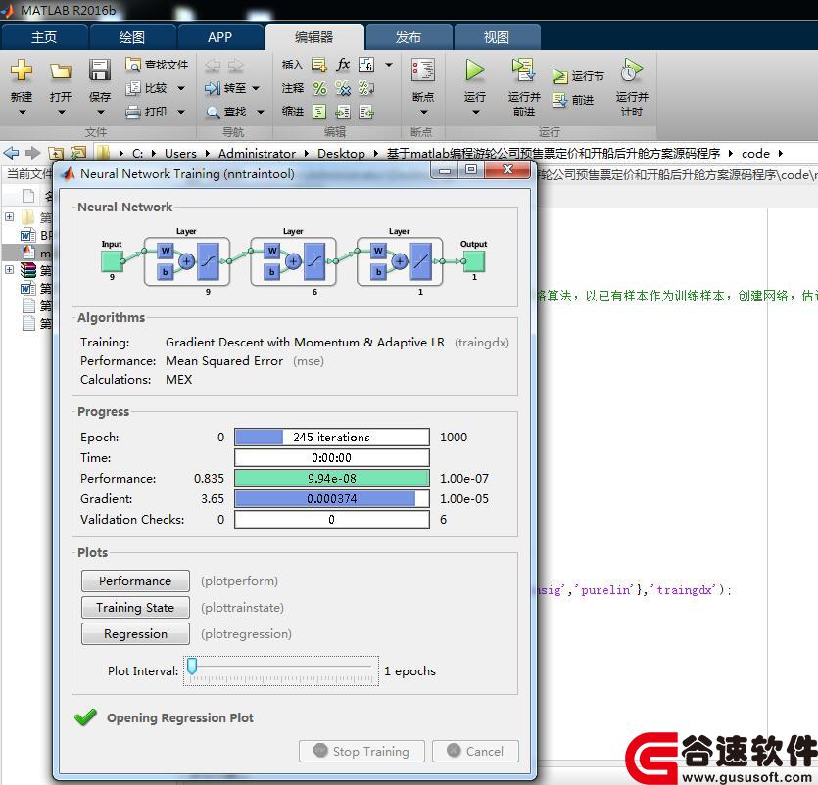Screen dimensions: 818x785
Task: Click Administrator in the folder path
Action: (x=257, y=154)
